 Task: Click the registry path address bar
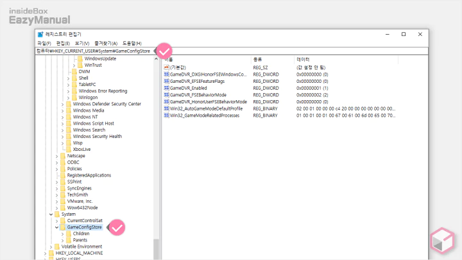96,51
